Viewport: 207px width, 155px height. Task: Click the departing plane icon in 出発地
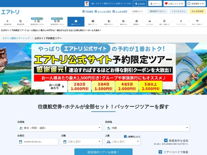[21, 128]
